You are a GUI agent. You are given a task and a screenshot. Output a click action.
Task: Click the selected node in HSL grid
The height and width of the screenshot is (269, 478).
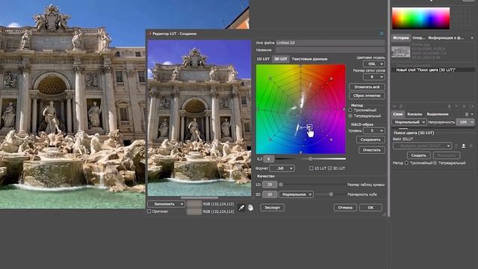click(309, 127)
